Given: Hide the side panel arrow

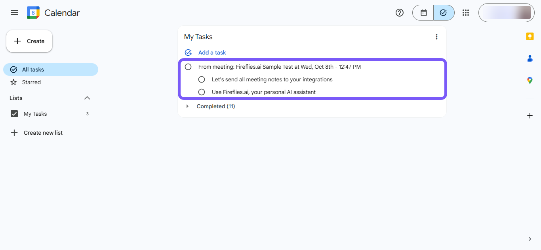Looking at the screenshot, I should [530, 239].
